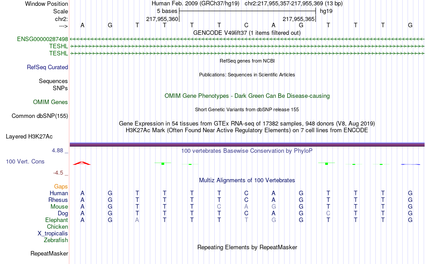
Task: Select the Mouse species row label
Action: coord(59,206)
